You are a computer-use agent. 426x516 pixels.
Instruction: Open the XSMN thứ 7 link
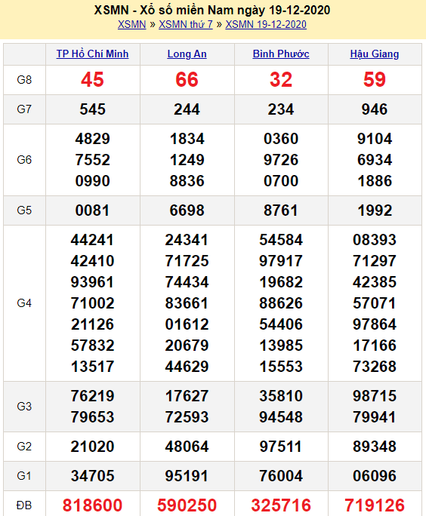[x=186, y=24]
